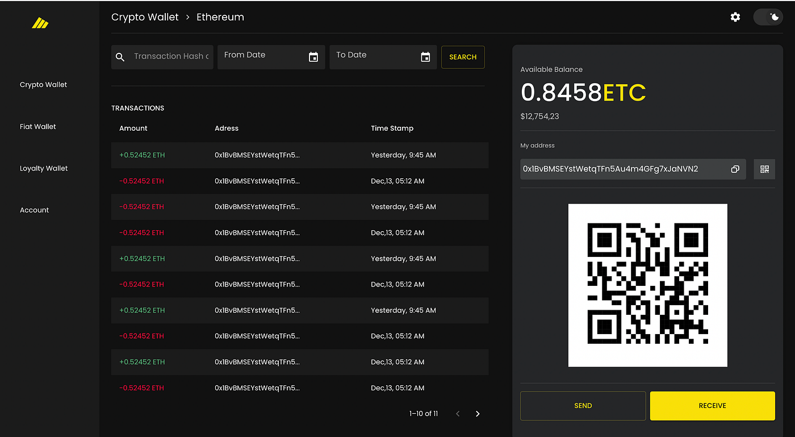Click seventh row Yesterday, 9:45 AM timestamp
Image resolution: width=795 pixels, height=437 pixels.
point(403,310)
